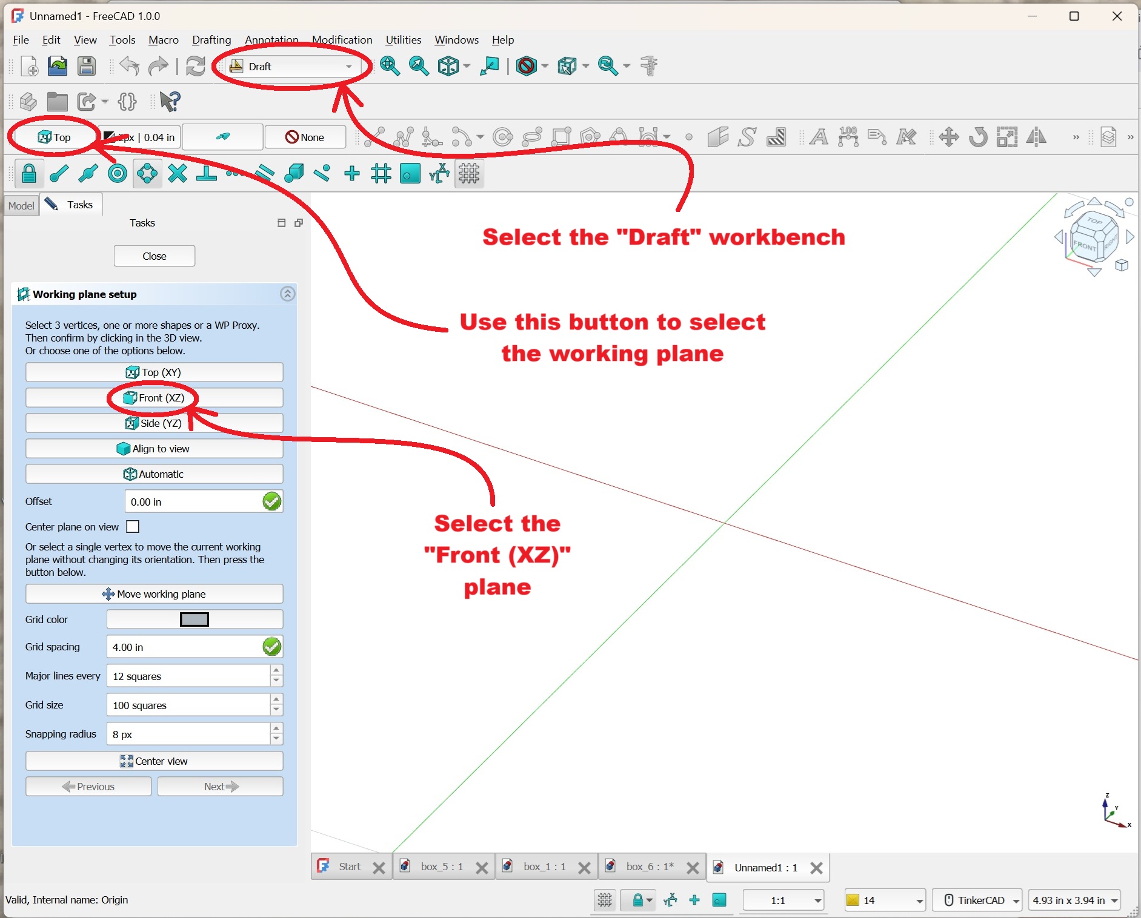Toggle the Draft grid visibility button
This screenshot has height=918, width=1141.
coord(469,174)
